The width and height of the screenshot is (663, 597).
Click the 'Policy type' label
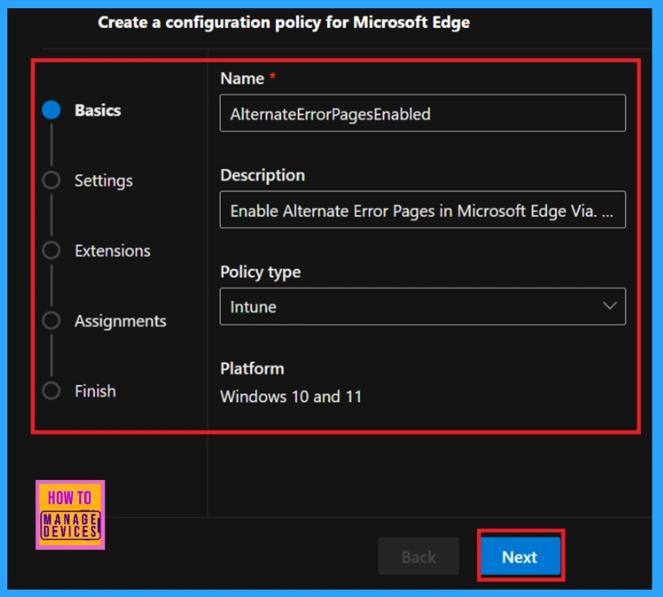click(261, 272)
